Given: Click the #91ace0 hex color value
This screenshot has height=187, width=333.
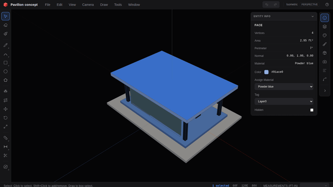Looking at the screenshot, I should point(277,72).
